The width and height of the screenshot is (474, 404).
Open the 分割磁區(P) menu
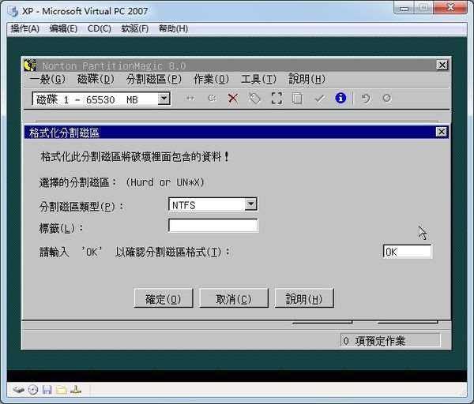point(154,79)
